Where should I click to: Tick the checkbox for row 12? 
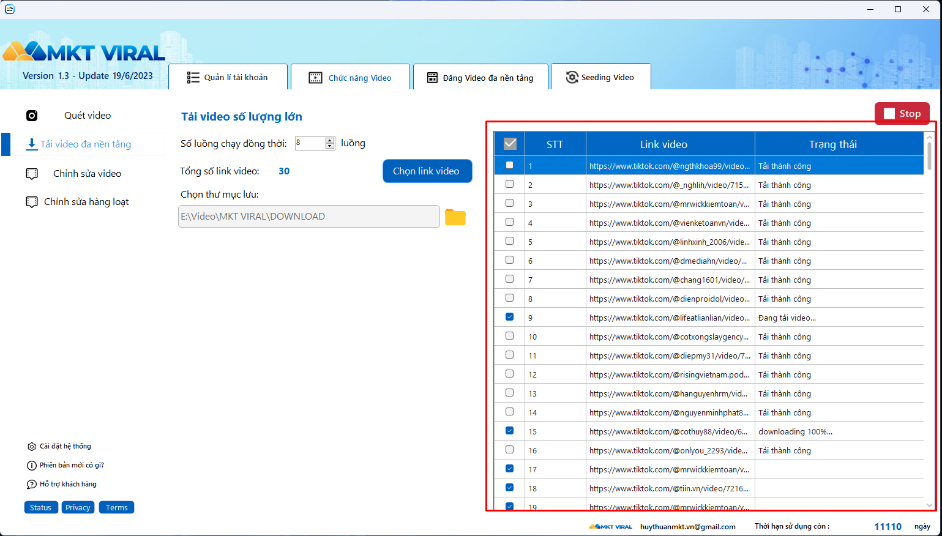[x=509, y=374]
